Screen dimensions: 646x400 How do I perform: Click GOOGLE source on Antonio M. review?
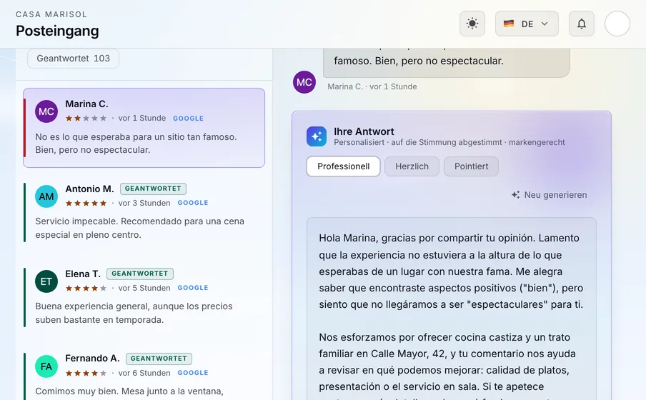(193, 203)
